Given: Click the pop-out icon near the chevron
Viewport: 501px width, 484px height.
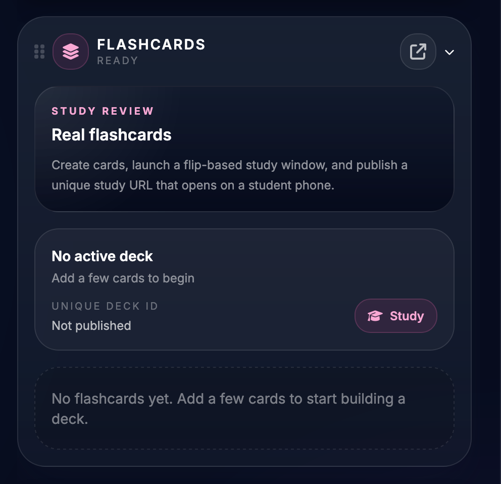Looking at the screenshot, I should [418, 51].
